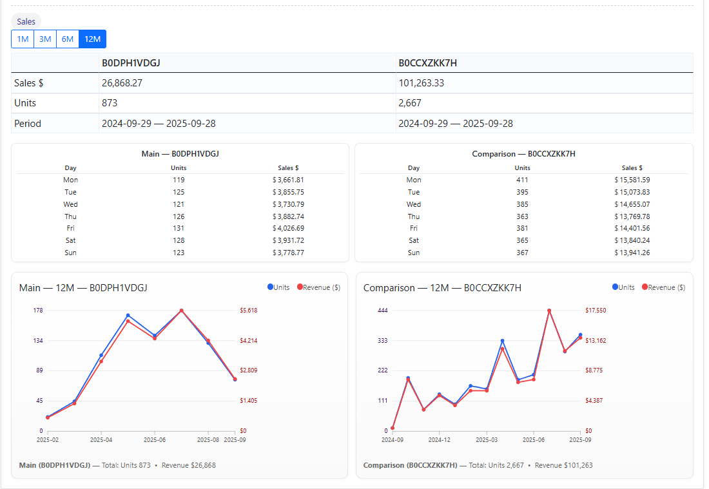Image resolution: width=709 pixels, height=489 pixels.
Task: Select the 1M period button
Action: [x=23, y=39]
